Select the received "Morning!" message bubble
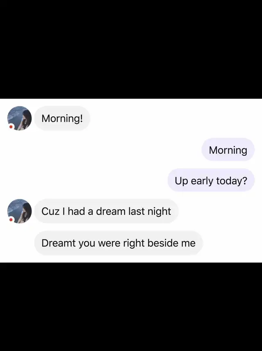Image resolution: width=262 pixels, height=351 pixels. point(62,118)
